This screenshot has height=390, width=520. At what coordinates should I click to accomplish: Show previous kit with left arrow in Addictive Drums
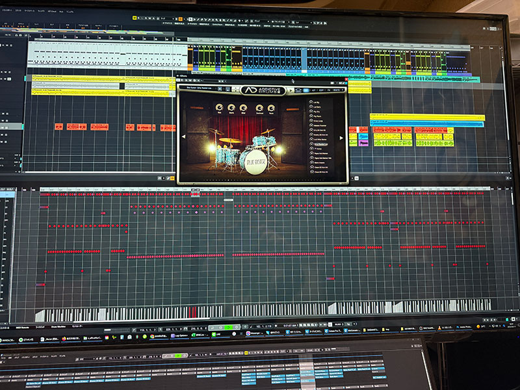(183, 136)
